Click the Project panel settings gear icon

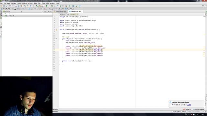point(48,12)
